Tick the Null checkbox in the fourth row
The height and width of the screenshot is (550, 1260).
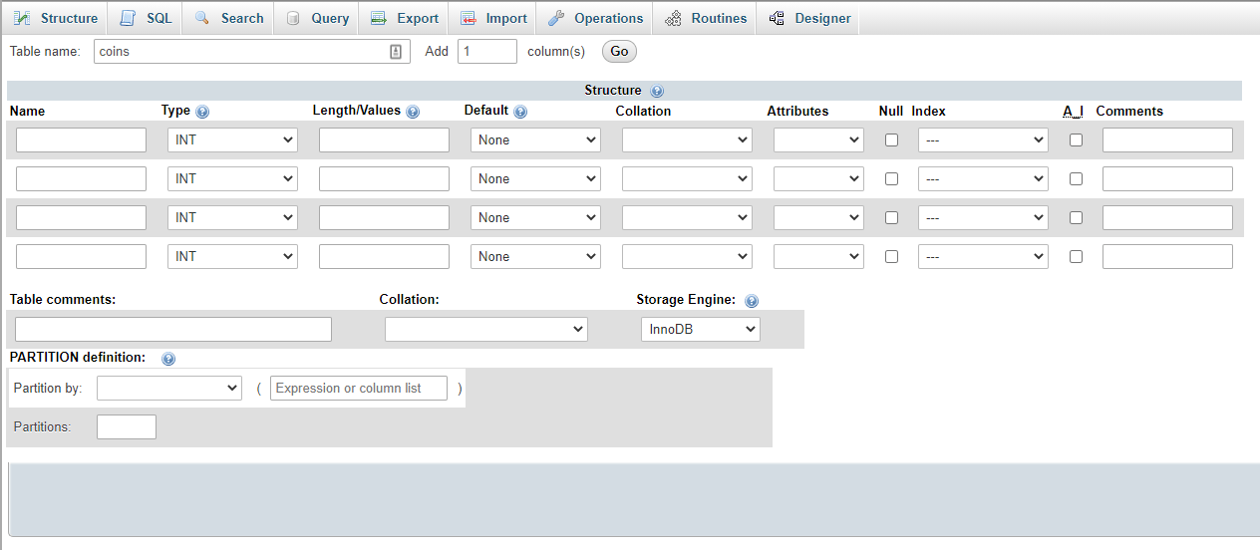(891, 257)
